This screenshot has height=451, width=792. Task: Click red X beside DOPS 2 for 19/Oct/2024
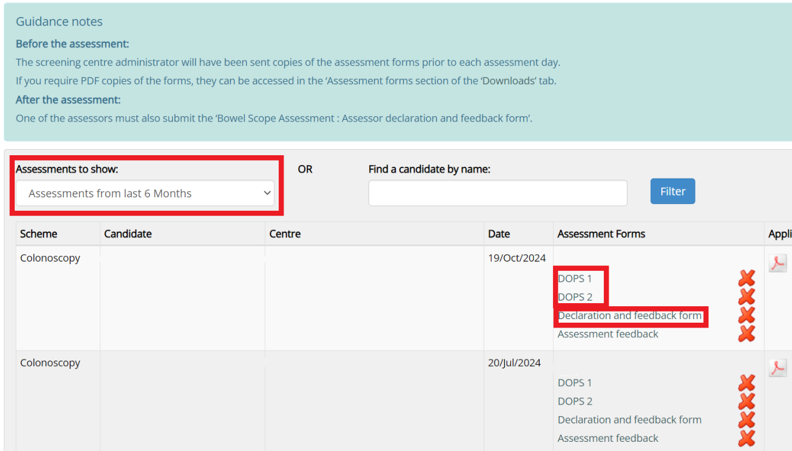point(746,297)
